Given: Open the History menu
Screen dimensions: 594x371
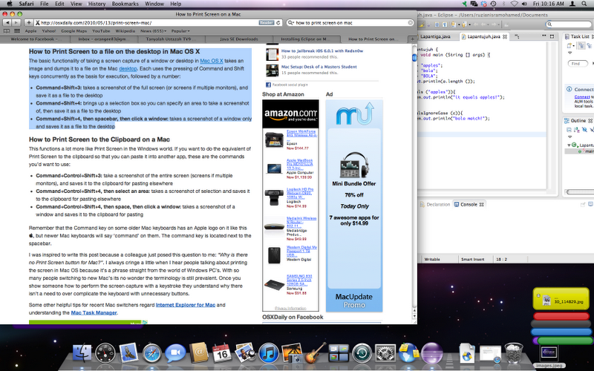Looking at the screenshot, I should 97,4.
